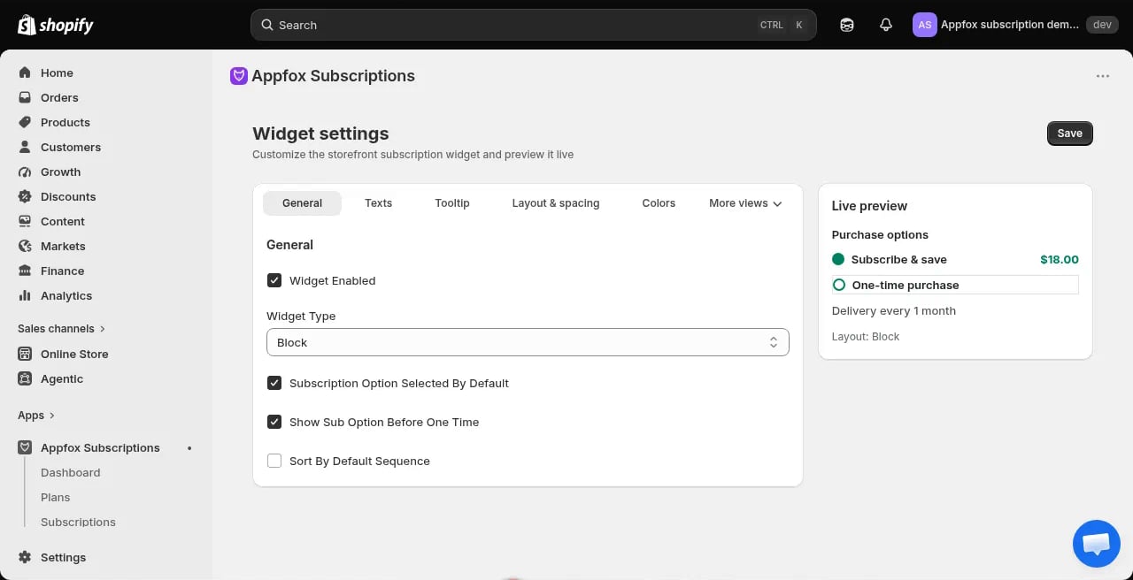Viewport: 1133px width, 580px height.
Task: Click the Products tag icon
Action: (25, 122)
